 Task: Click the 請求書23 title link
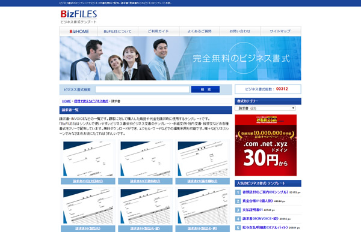88,181
